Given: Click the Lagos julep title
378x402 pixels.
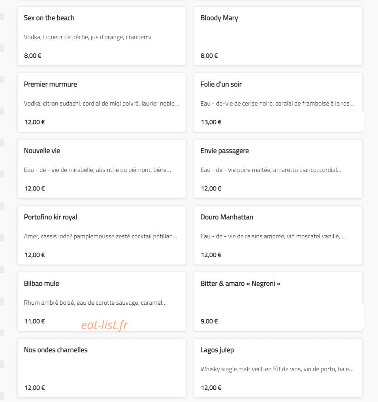Looking at the screenshot, I should click(217, 350).
